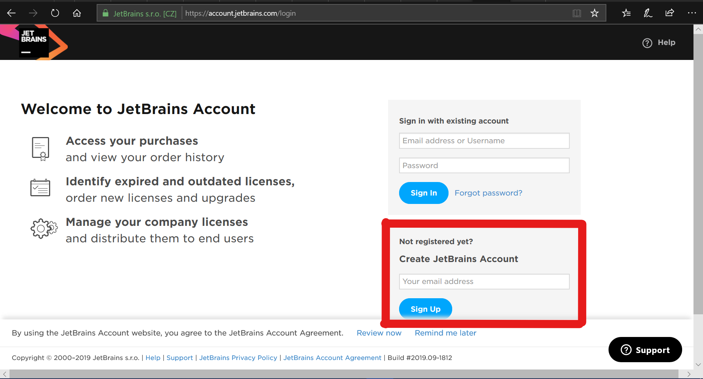Share this page with share icon
This screenshot has width=703, height=379.
[x=670, y=13]
